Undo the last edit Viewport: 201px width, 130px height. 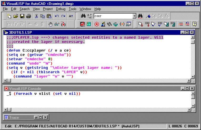pyautogui.click(x=57, y=16)
